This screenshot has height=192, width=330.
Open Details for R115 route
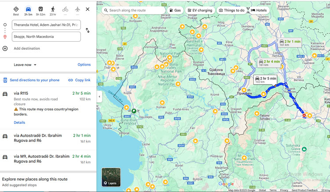click(x=19, y=123)
